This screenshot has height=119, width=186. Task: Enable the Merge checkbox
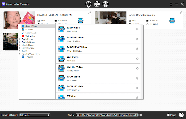168,115
